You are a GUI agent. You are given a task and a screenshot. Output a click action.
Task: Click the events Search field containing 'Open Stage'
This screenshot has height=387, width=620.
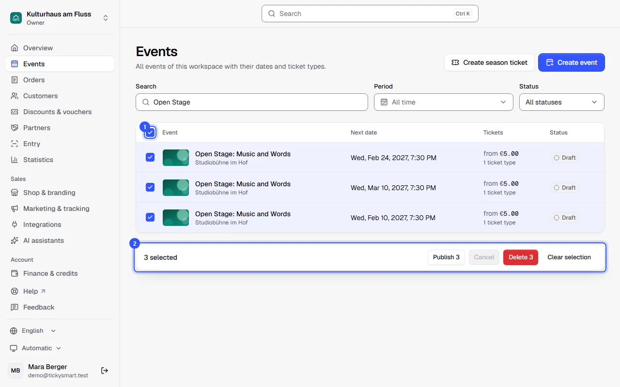point(252,102)
